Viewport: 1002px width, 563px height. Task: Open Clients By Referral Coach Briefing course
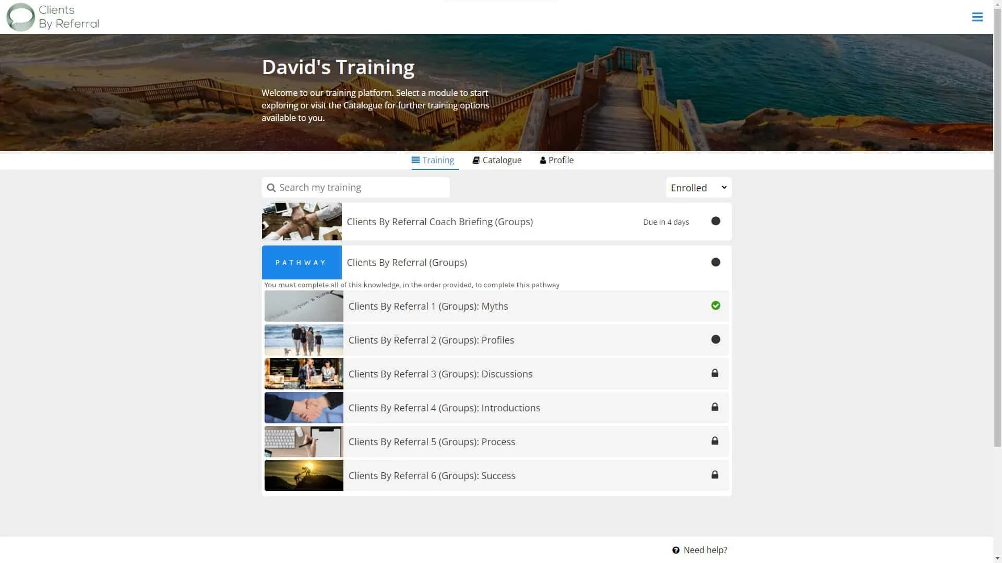tap(439, 222)
